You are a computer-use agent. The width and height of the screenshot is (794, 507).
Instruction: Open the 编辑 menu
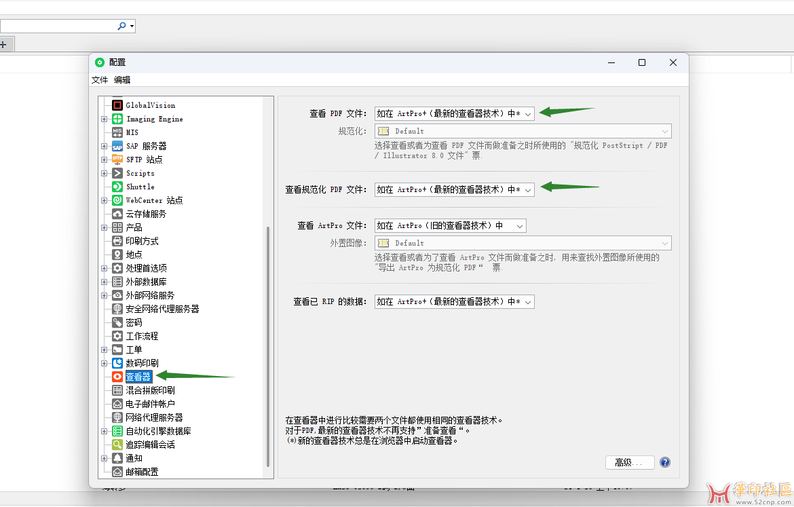tap(122, 80)
